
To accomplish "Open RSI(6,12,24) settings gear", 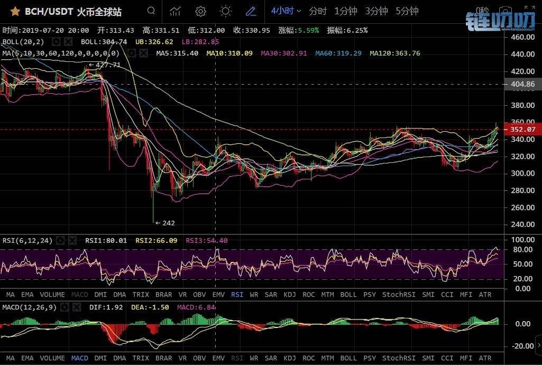I will click(x=60, y=240).
